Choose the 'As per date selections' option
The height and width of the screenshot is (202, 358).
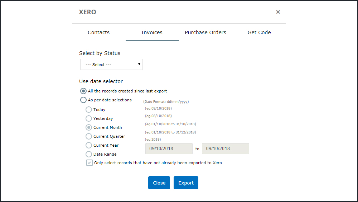point(83,100)
